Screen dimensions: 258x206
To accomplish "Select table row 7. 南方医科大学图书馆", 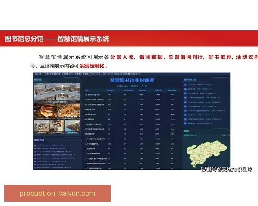I will pyautogui.click(x=132, y=124).
